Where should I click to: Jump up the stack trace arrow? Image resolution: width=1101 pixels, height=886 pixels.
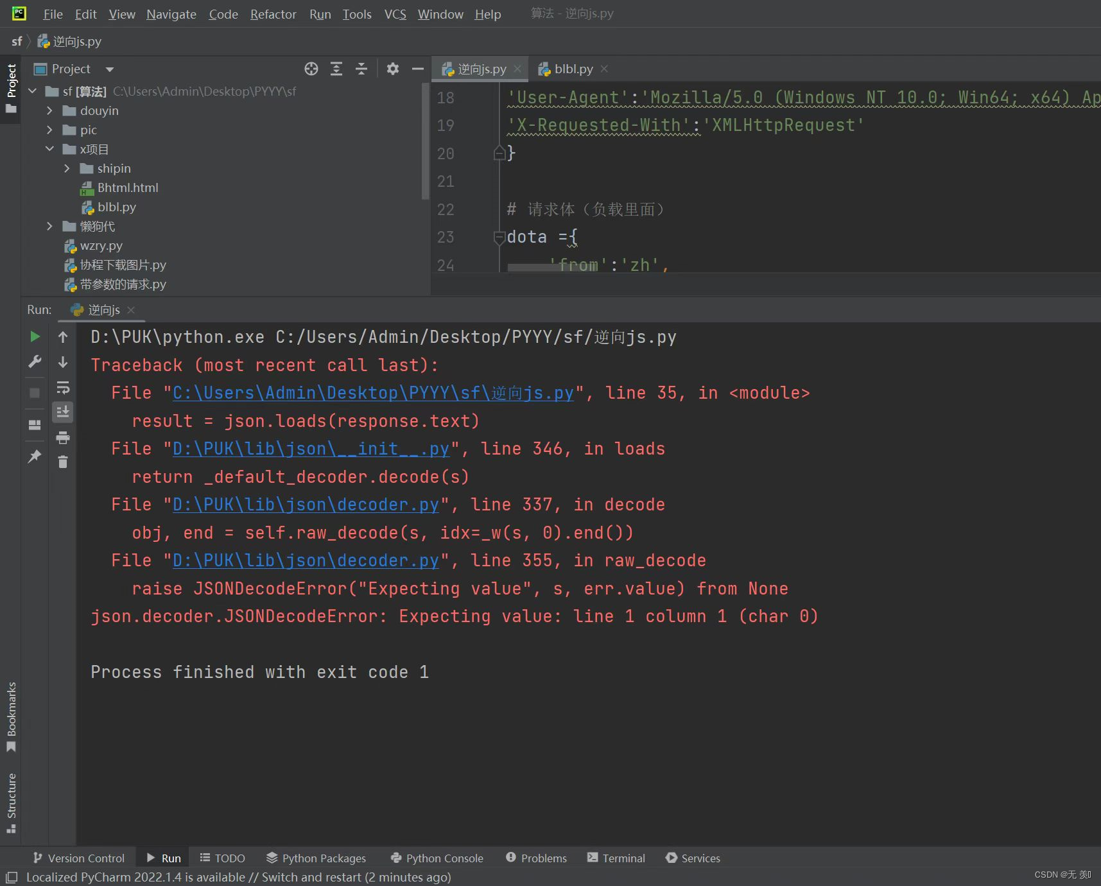[63, 336]
